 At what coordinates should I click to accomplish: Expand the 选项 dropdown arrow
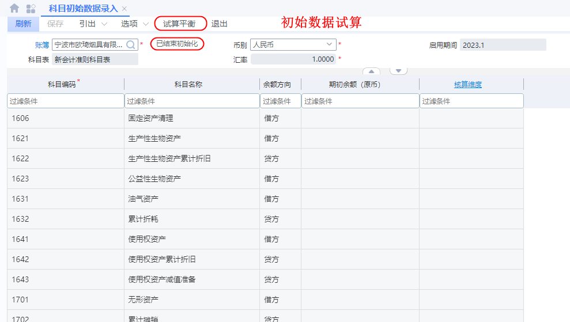pos(145,24)
